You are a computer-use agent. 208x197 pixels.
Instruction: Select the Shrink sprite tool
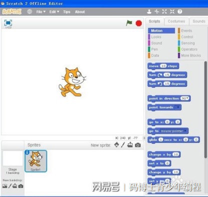tap(172, 11)
